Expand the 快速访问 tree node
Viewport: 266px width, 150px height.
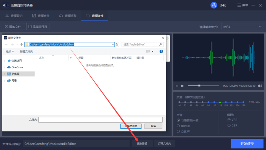5,61
